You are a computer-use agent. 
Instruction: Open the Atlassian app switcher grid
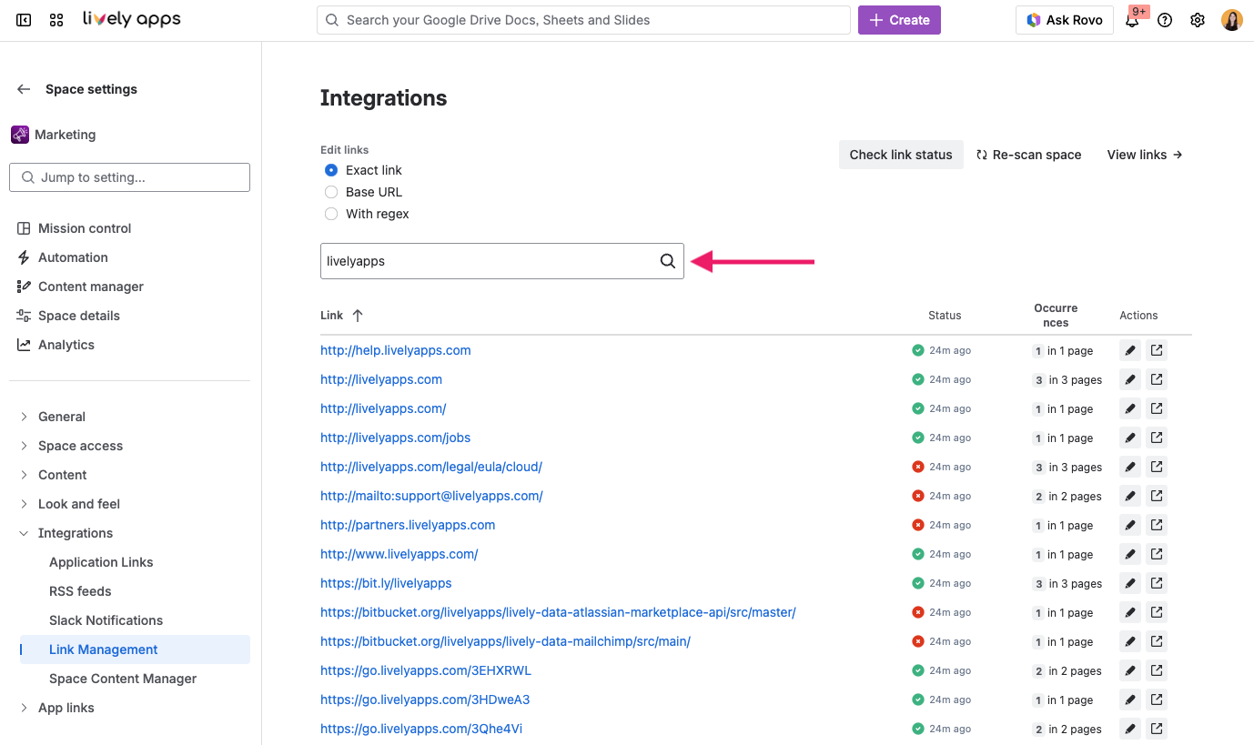pos(56,19)
